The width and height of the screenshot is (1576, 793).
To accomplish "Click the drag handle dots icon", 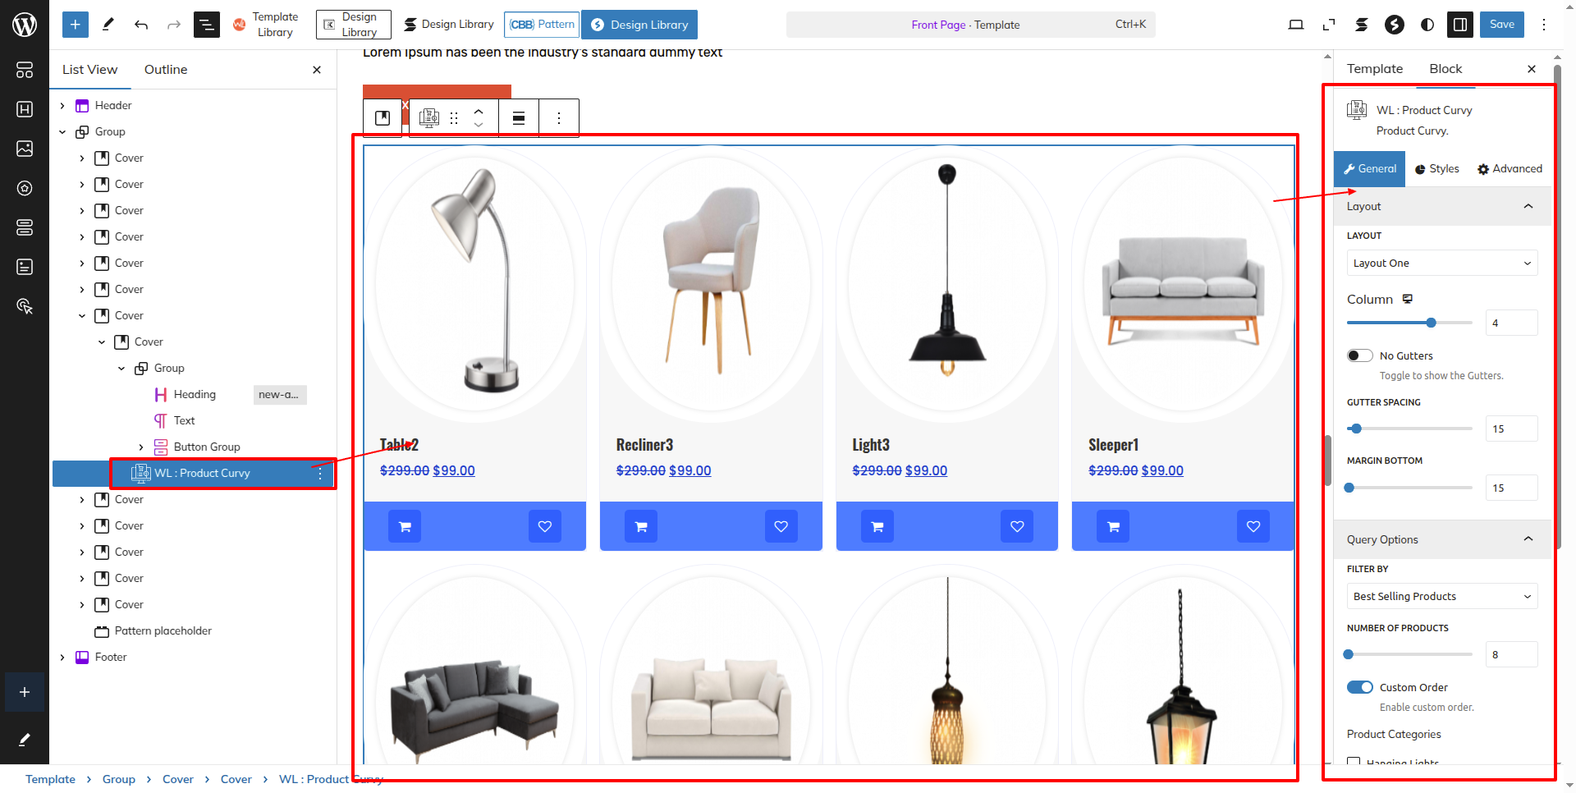I will pyautogui.click(x=454, y=118).
